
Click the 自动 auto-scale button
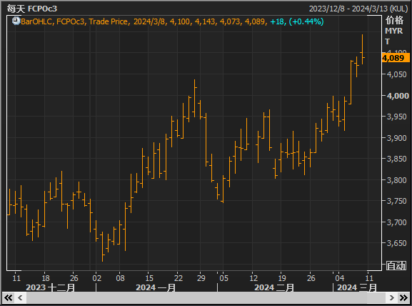pyautogui.click(x=396, y=266)
